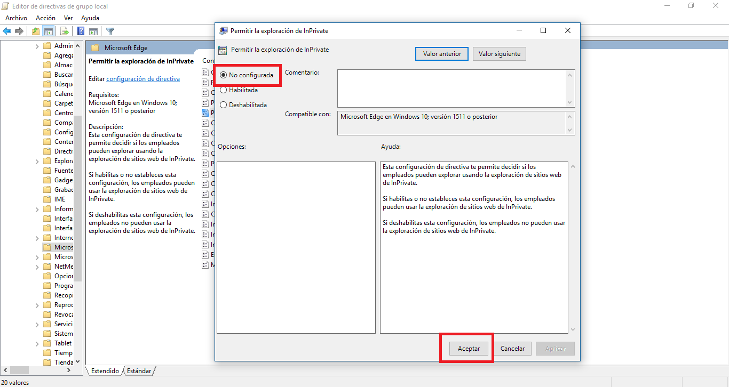
Task: Switch to the Estándar tab
Action: pos(139,370)
